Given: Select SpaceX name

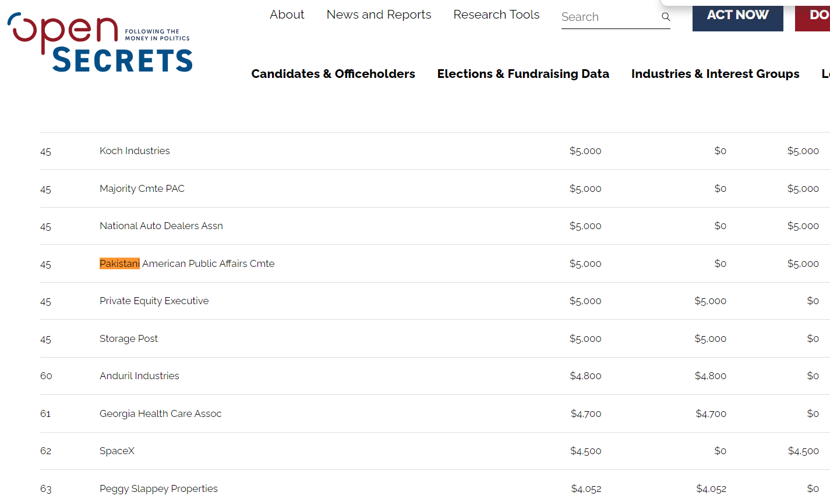Looking at the screenshot, I should point(117,451).
